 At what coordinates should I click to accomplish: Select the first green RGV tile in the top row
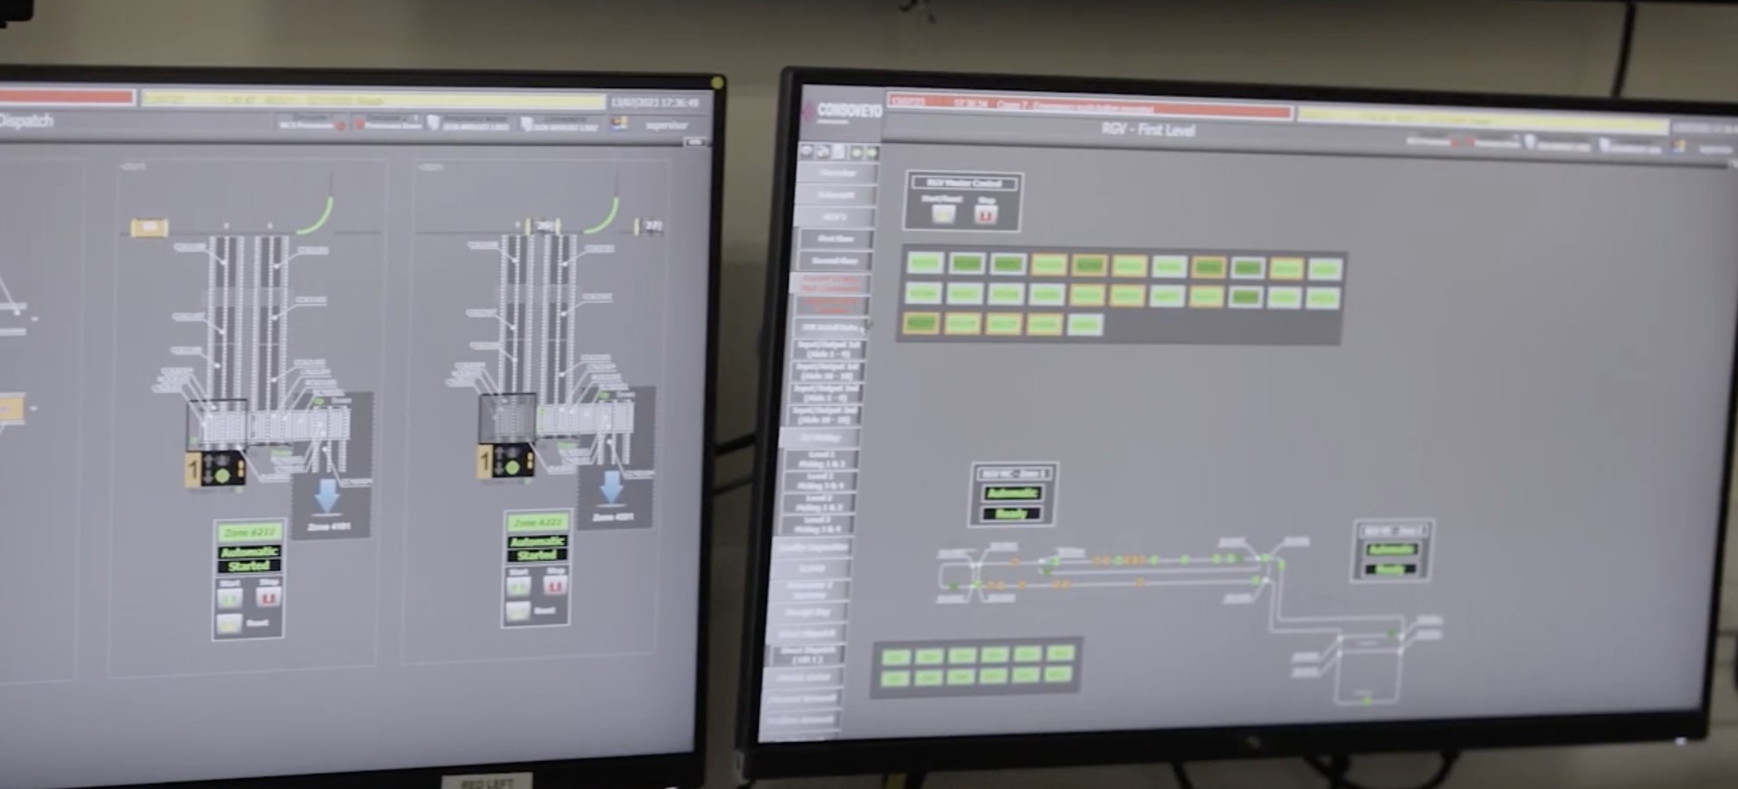click(x=924, y=263)
